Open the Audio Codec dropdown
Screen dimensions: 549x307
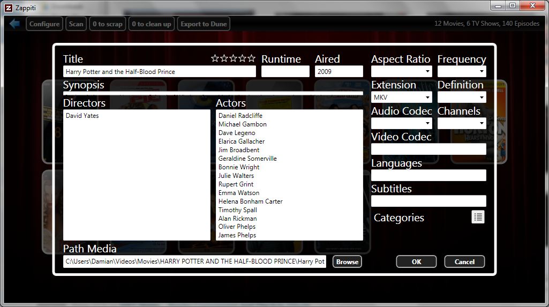tap(402, 123)
